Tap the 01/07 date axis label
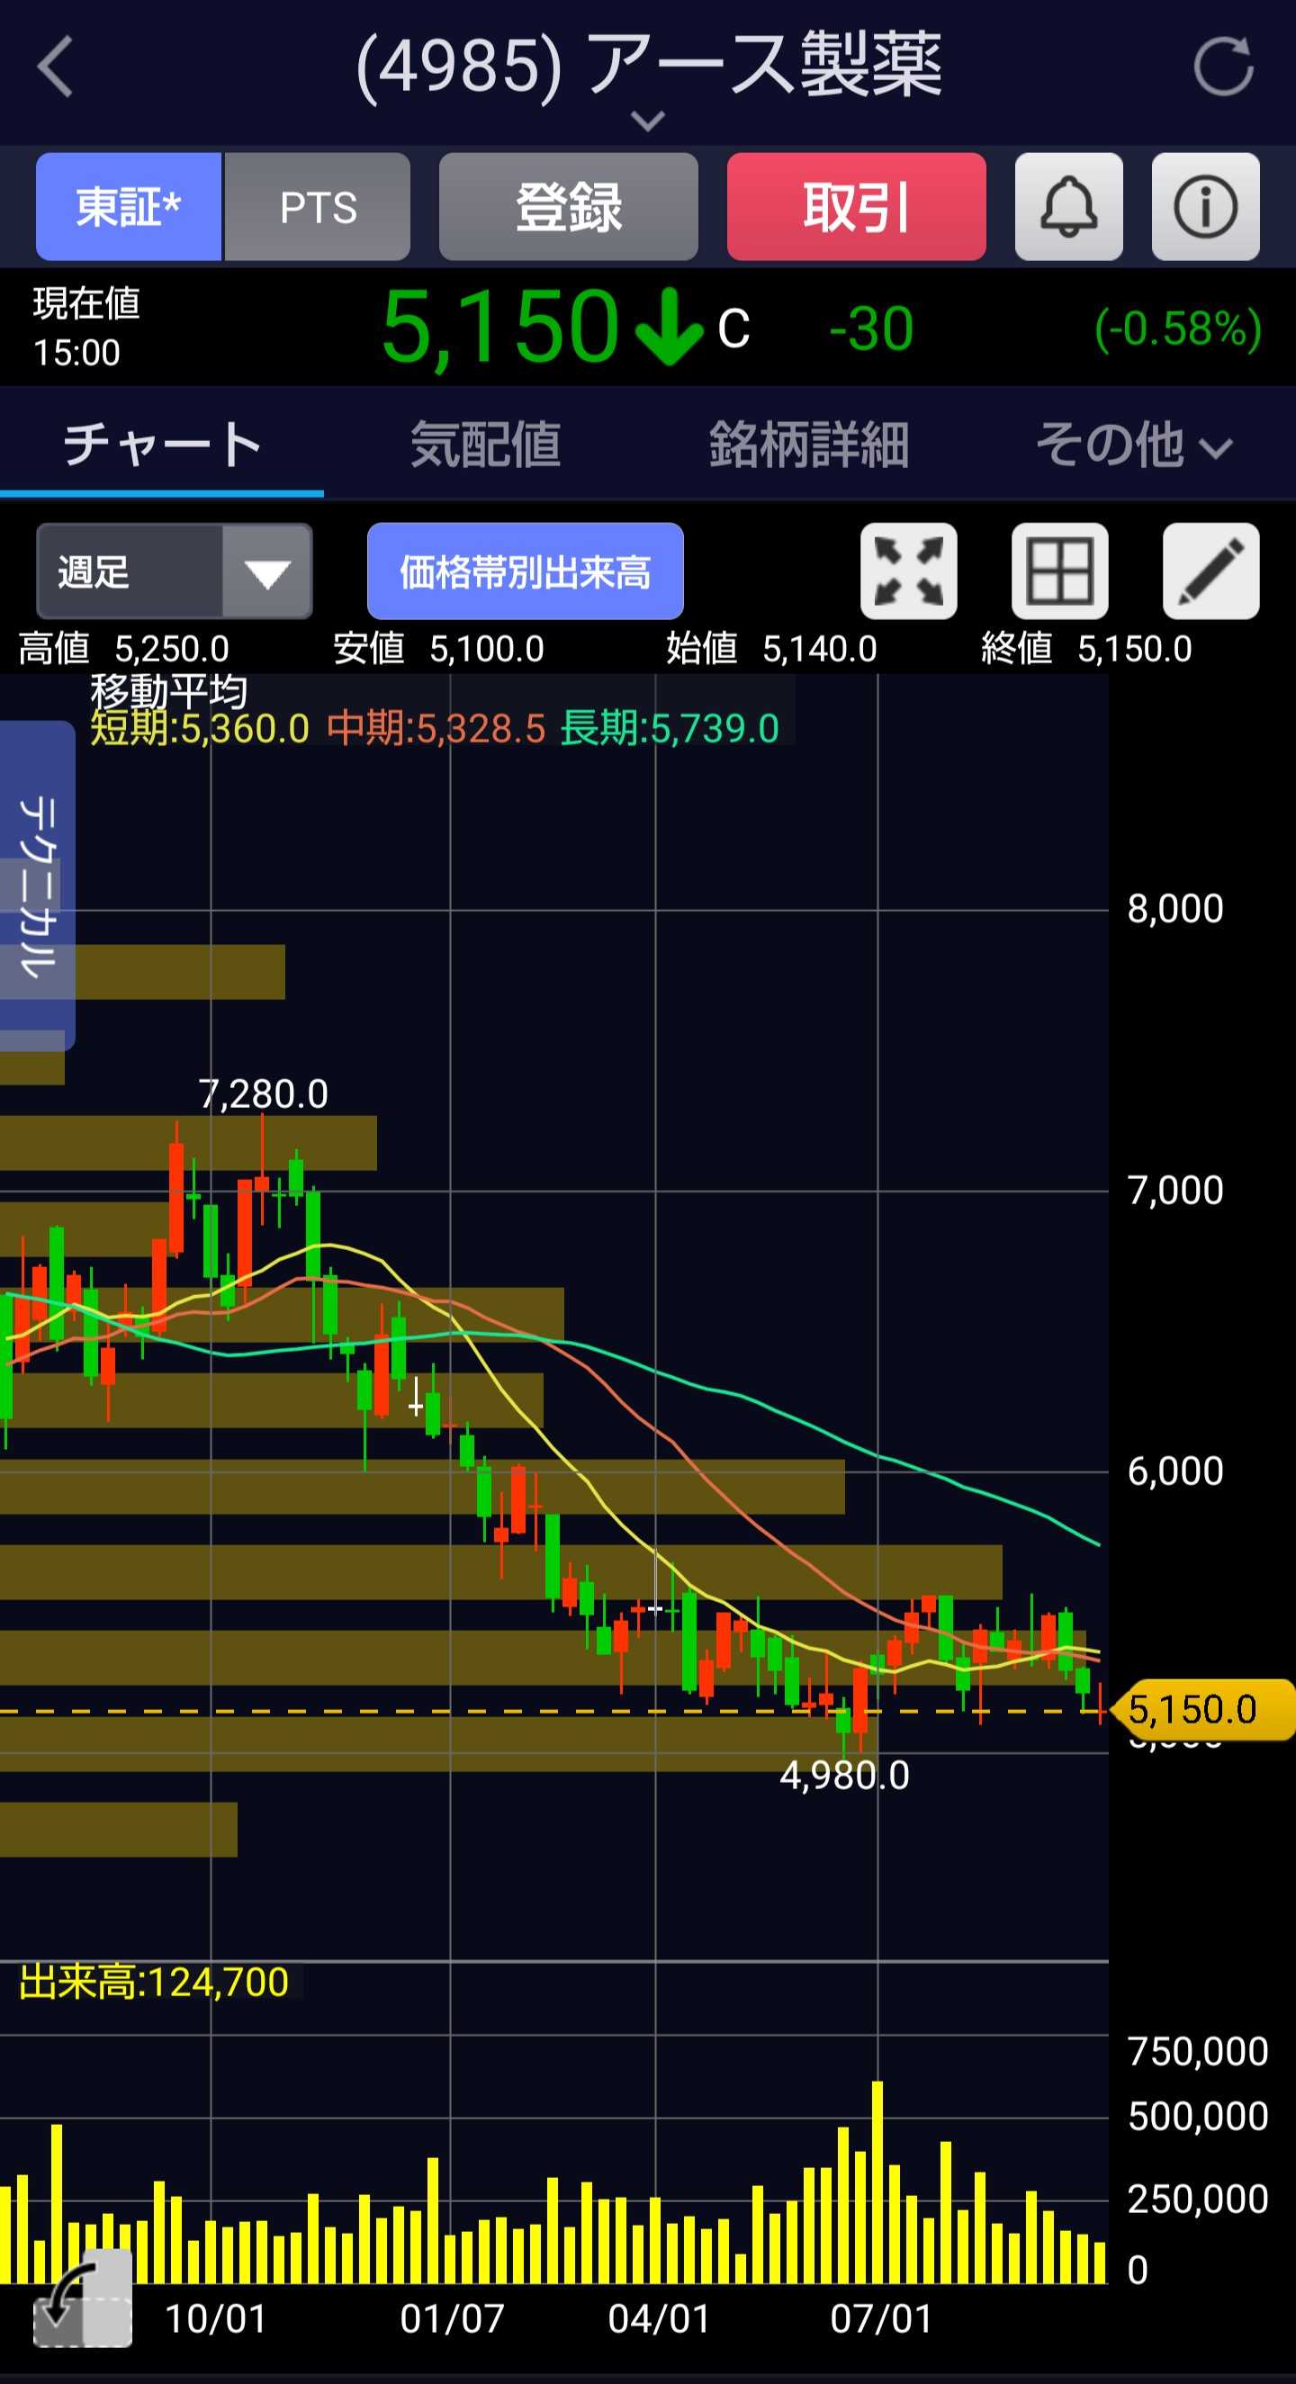1296x2384 pixels. coord(452,2319)
